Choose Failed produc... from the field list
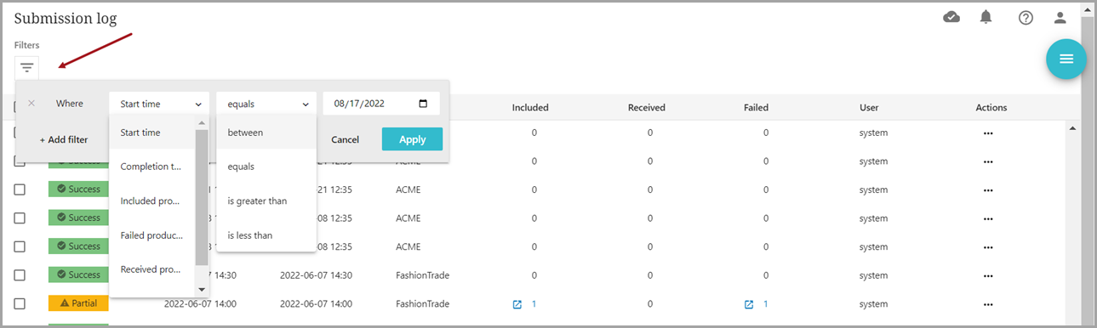The height and width of the screenshot is (328, 1097). click(x=152, y=235)
